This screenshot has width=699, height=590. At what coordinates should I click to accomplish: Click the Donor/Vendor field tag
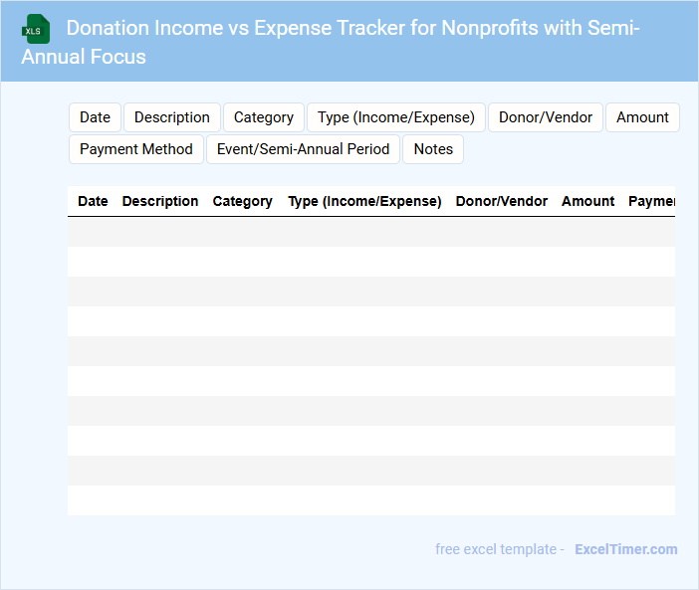546,117
